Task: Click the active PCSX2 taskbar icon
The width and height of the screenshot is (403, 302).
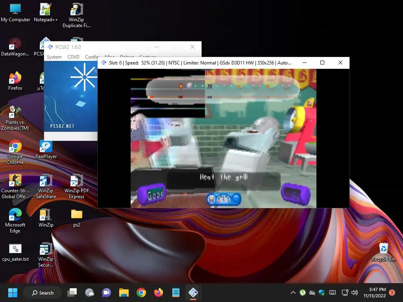Action: point(193,293)
